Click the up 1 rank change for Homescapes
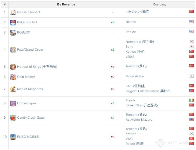Image resolution: width=196 pixels, height=150 pixels. tap(113, 104)
